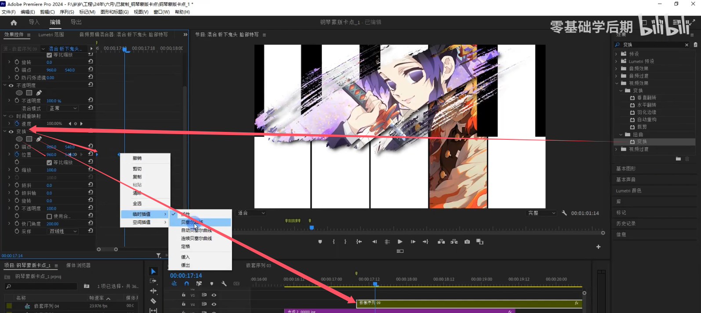The width and height of the screenshot is (701, 313).
Task: Go to the Home screen icon
Action: tap(14, 22)
